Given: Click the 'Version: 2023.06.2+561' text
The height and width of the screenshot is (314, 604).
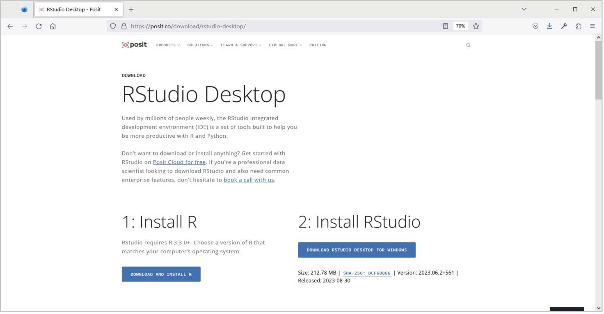Looking at the screenshot, I should [426, 273].
